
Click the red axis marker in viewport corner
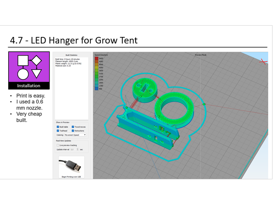click(263, 62)
